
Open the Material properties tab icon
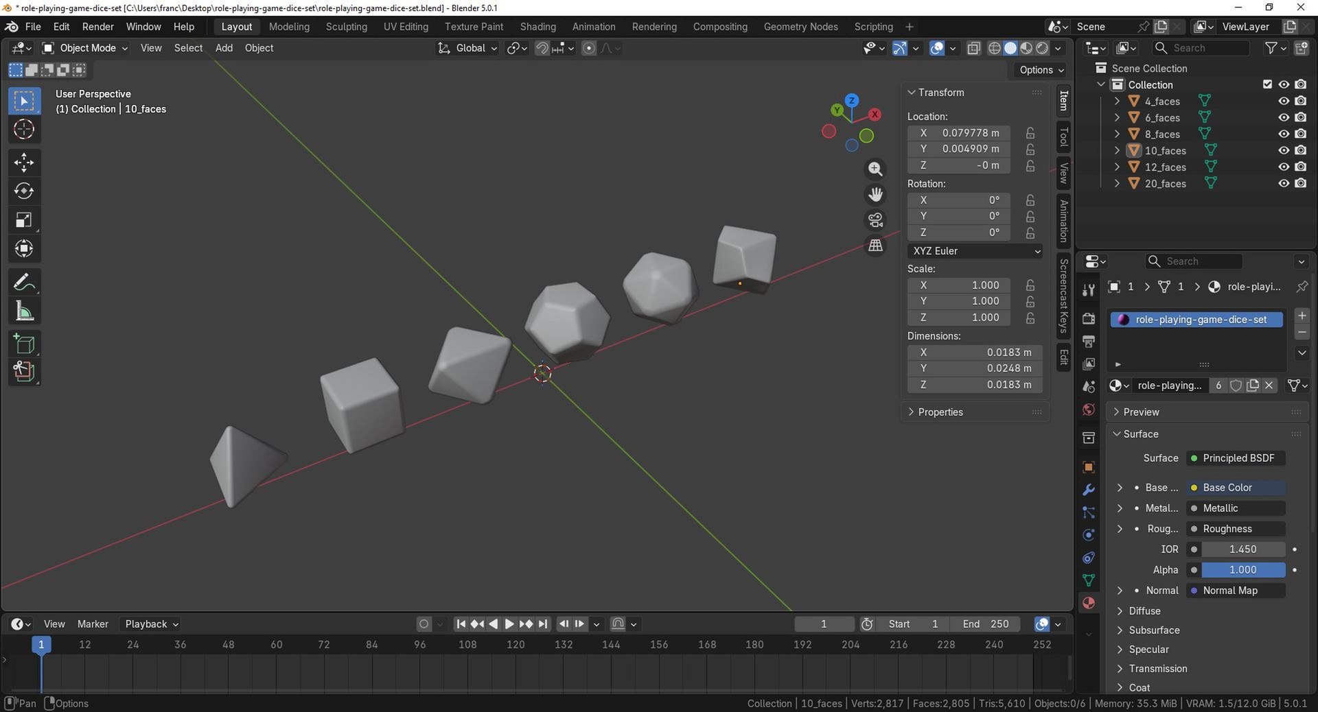1088,603
